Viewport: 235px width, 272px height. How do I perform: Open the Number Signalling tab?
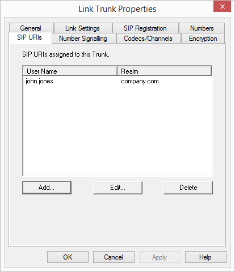point(83,39)
